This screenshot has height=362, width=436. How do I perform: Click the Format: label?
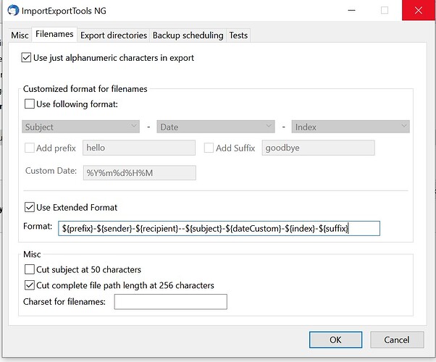pos(38,226)
